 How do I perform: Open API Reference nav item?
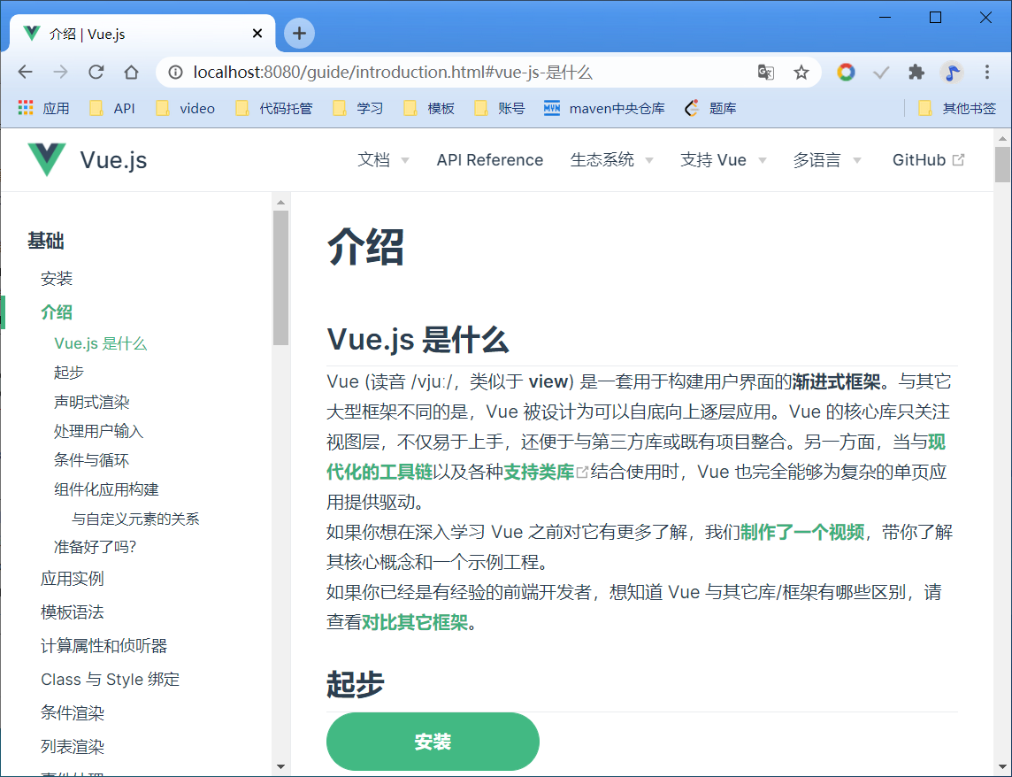pos(490,159)
